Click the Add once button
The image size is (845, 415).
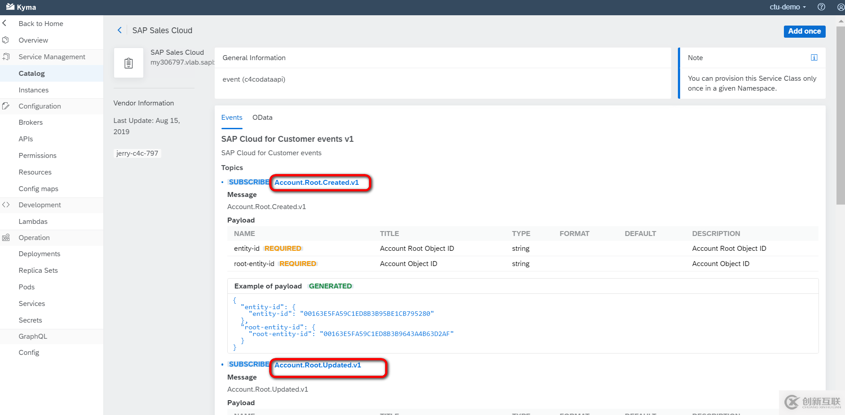pos(804,31)
